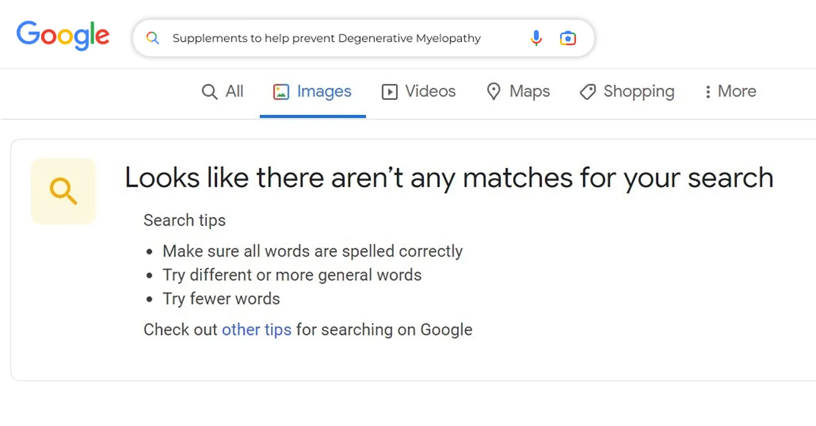
Task: Select the Images tab label
Action: [x=324, y=91]
